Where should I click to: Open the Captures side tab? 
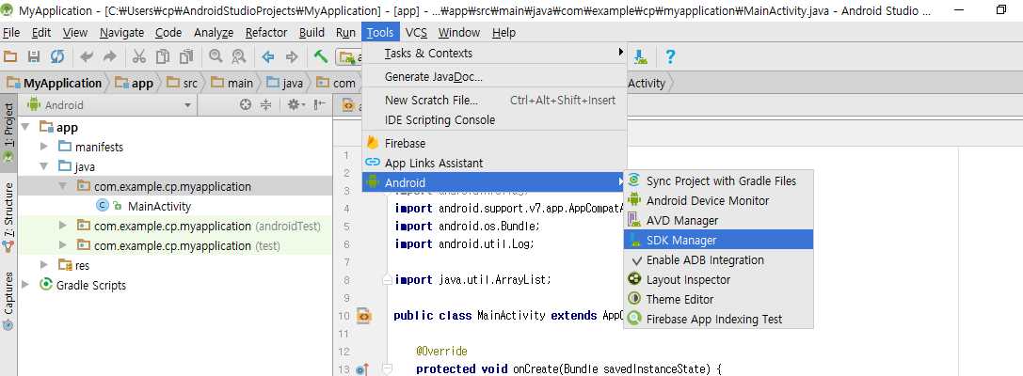coord(8,302)
